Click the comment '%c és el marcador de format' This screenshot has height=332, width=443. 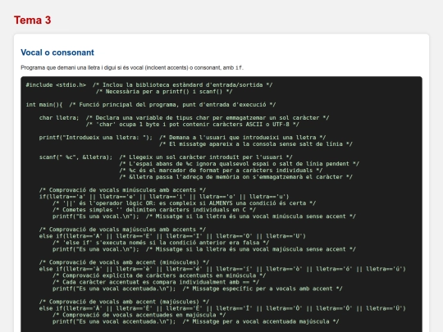[221, 171]
